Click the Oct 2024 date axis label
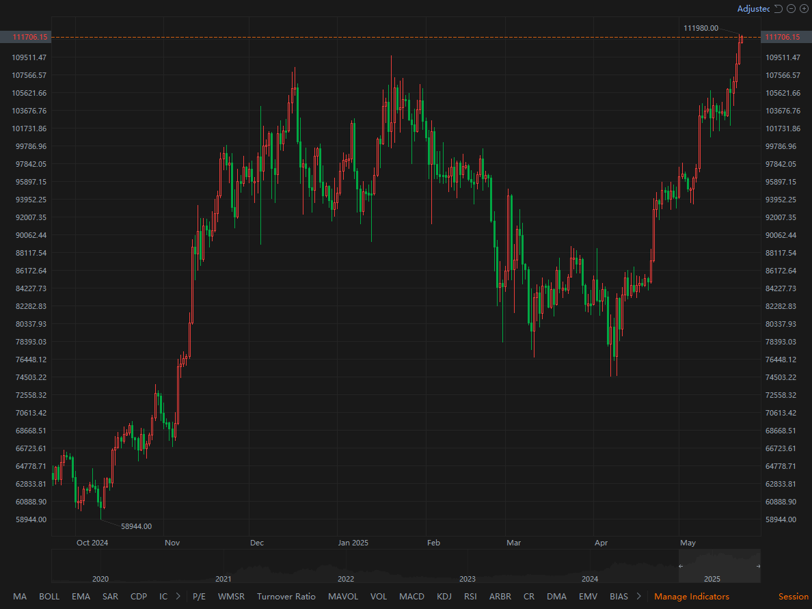This screenshot has height=609, width=812. tap(92, 543)
